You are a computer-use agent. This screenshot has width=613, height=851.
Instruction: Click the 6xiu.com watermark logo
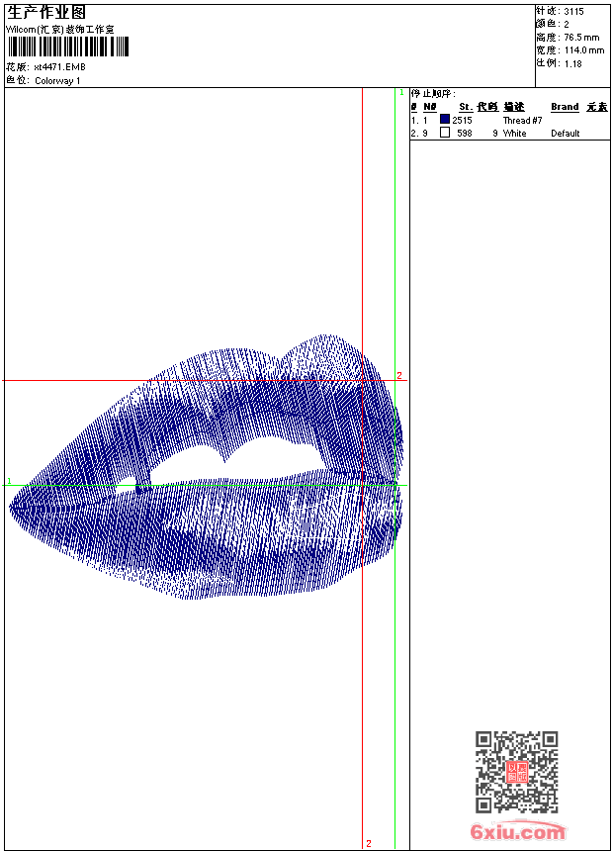(x=517, y=832)
